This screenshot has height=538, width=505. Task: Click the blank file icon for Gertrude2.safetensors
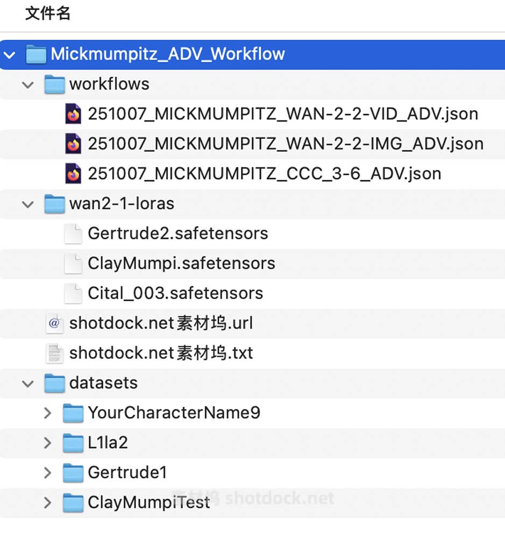click(x=73, y=233)
